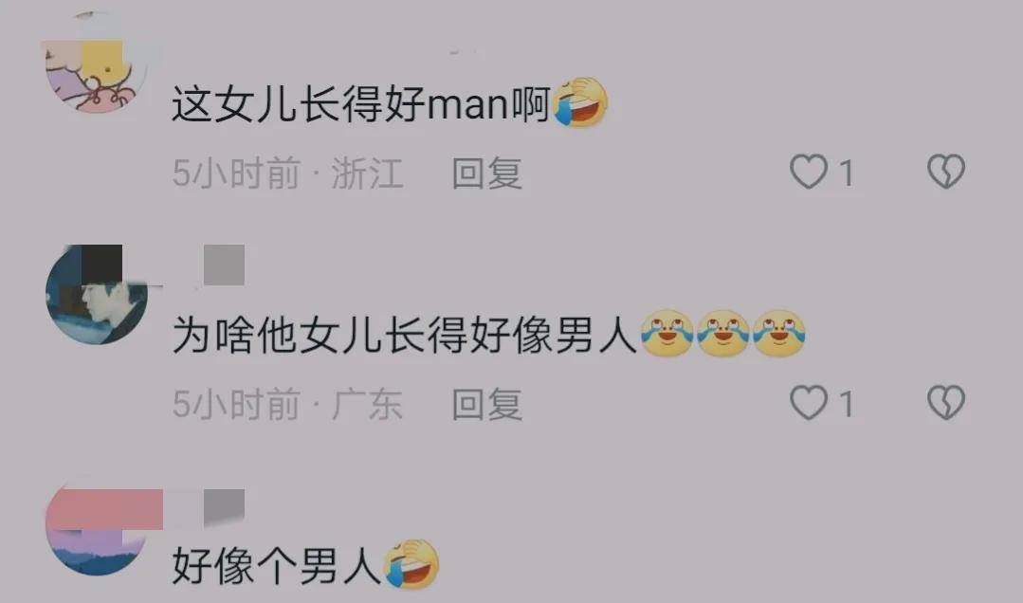The width and height of the screenshot is (1023, 603).
Task: Reply (回复) to the 浙江 comment
Action: (487, 173)
